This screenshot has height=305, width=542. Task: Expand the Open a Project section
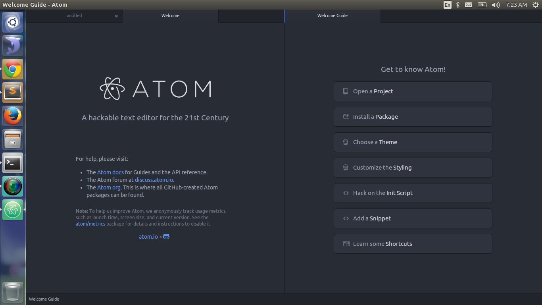tap(413, 91)
